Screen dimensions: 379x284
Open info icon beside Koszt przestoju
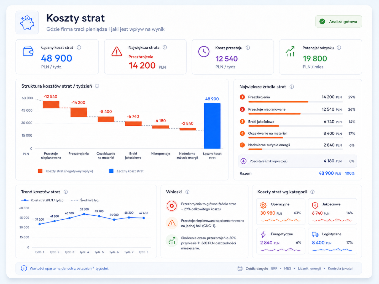click(248, 48)
